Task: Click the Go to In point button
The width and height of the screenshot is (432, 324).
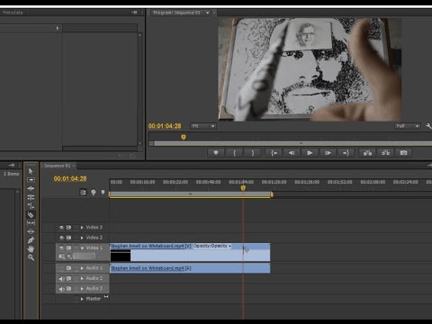Action: 274,153
